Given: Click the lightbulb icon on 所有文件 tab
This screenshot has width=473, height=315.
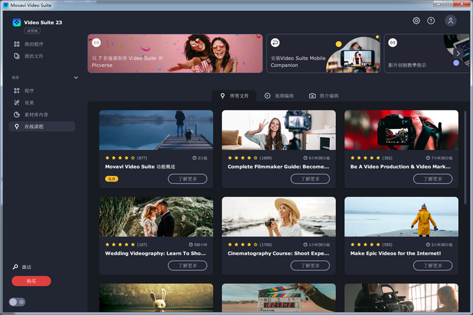Looking at the screenshot, I should point(223,96).
